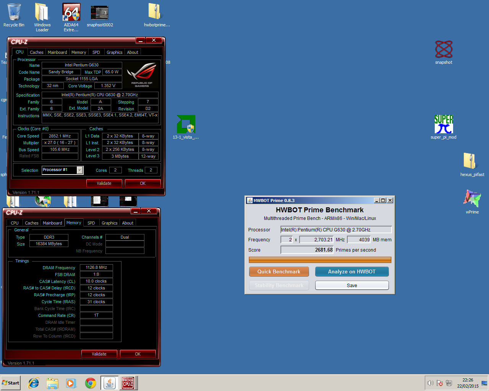
Task: Click the Intel Pentium G630 name field
Action: coord(82,65)
